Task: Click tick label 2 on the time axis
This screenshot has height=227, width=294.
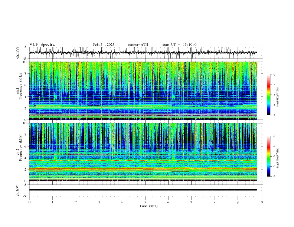Action: [x=76, y=202]
